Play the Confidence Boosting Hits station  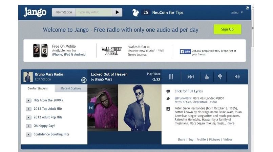point(28,134)
